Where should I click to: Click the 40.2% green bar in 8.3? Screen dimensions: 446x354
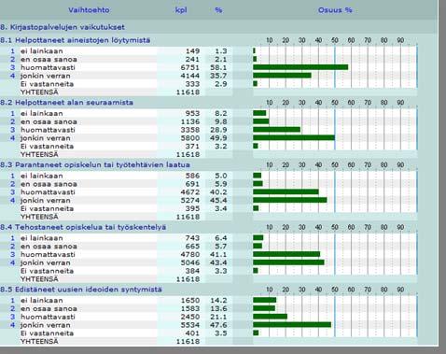click(286, 191)
